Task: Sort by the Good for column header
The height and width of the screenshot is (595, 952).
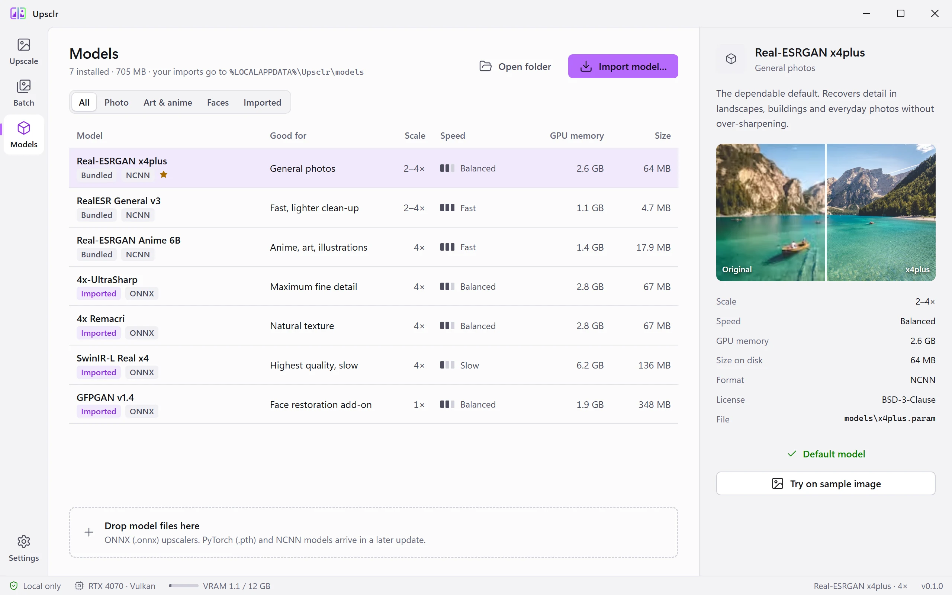Action: pos(288,136)
